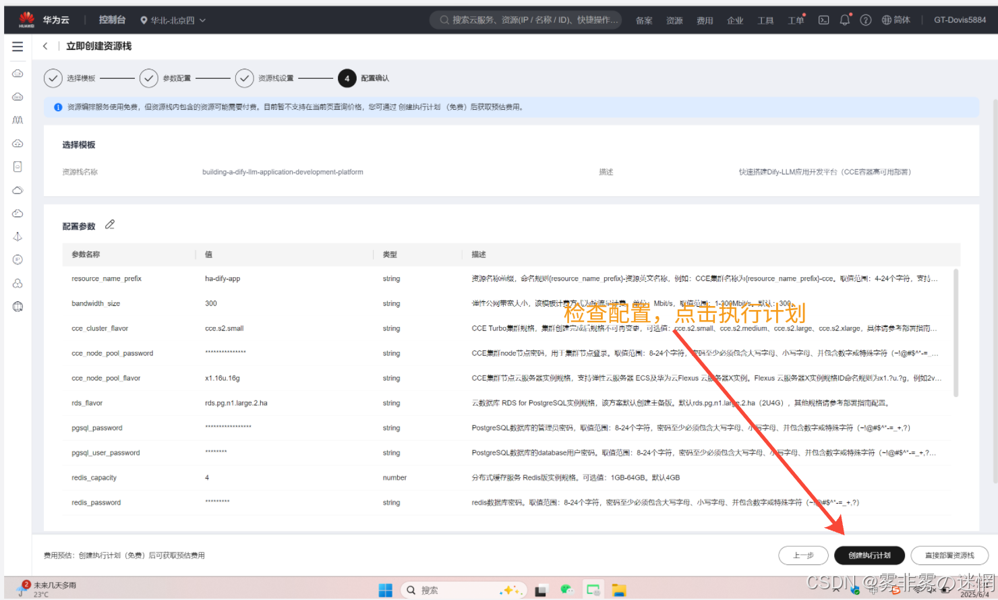This screenshot has height=600, width=998.
Task: Open the first cloud server sidebar icon
Action: pyautogui.click(x=18, y=73)
